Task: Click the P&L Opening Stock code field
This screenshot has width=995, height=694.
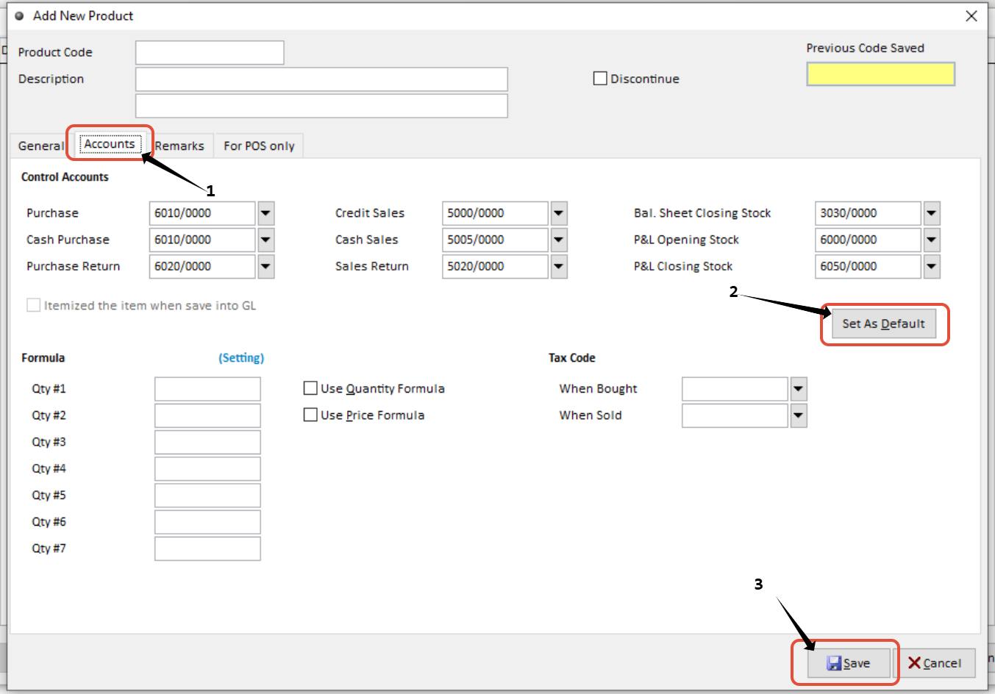Action: (x=868, y=240)
